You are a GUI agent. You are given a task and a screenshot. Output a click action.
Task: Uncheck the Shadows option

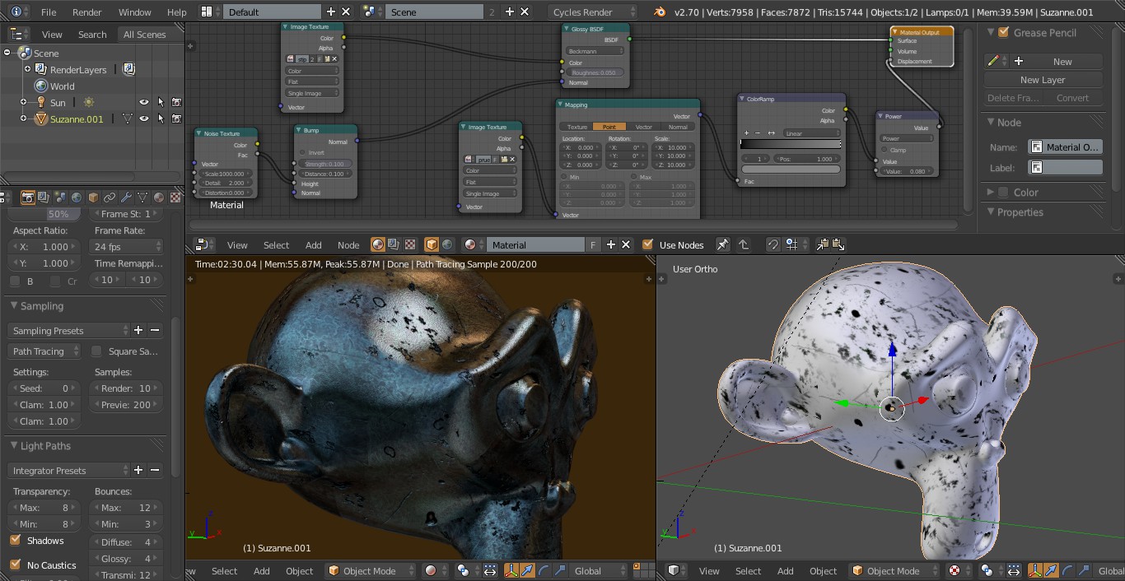pyautogui.click(x=15, y=541)
